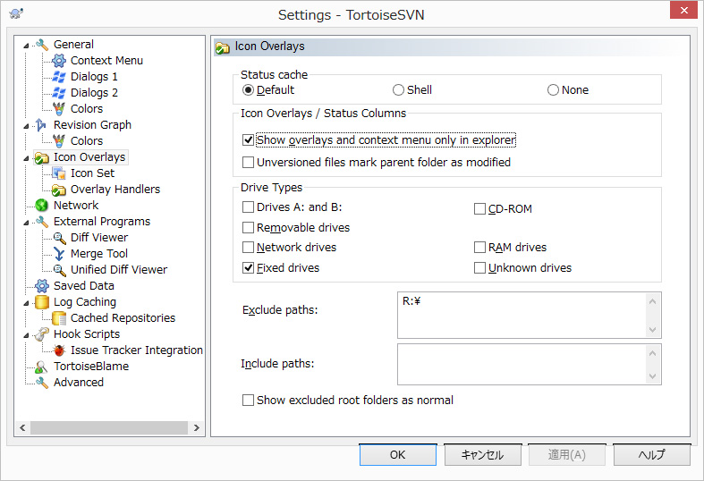Uncheck Show overlays only in explorer
The width and height of the screenshot is (704, 481).
pos(249,140)
